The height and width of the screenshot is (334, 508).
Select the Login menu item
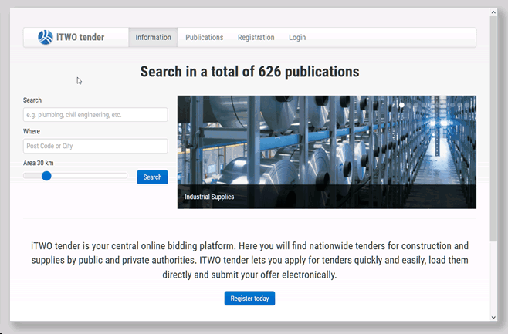coord(297,38)
